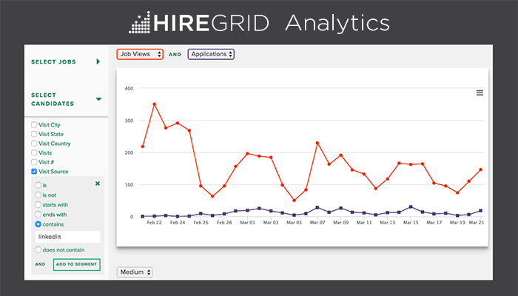The image size is (518, 296).
Task: Click the Analytics title text
Action: pos(337,23)
